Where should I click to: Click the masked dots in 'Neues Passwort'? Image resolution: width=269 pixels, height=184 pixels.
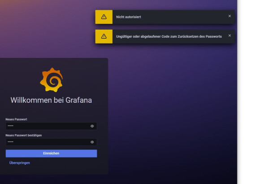click(11, 126)
